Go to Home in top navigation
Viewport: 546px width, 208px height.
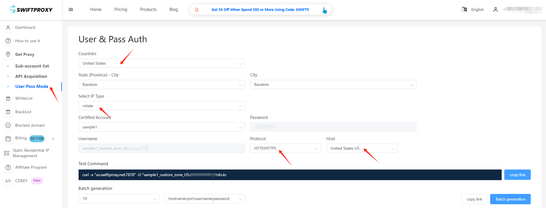click(x=96, y=9)
